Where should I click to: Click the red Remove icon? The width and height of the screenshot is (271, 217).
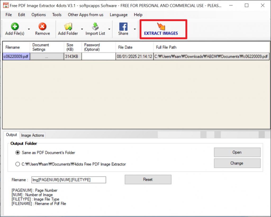(x=42, y=26)
